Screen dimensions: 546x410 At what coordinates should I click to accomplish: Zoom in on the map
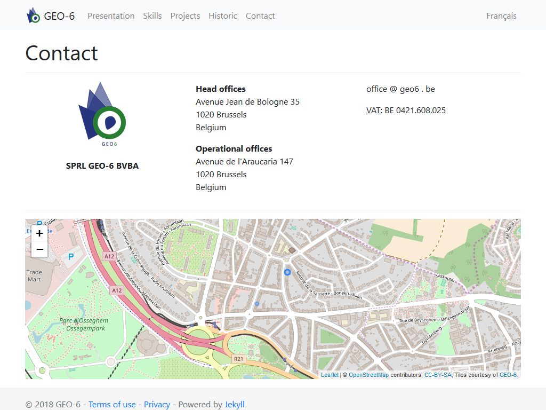(x=39, y=233)
